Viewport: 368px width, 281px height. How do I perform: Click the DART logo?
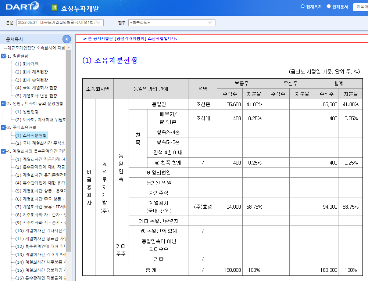click(x=22, y=6)
